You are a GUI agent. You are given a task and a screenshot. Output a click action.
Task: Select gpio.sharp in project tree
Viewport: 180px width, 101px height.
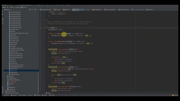coord(13,35)
